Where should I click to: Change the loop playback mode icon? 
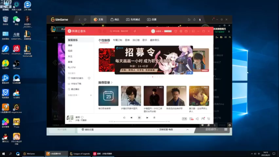(x=124, y=118)
